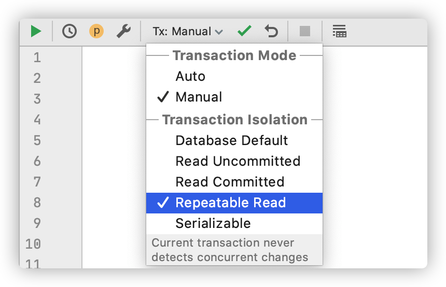The width and height of the screenshot is (446, 287).
Task: Click line number 10 in gutter
Action: point(33,244)
